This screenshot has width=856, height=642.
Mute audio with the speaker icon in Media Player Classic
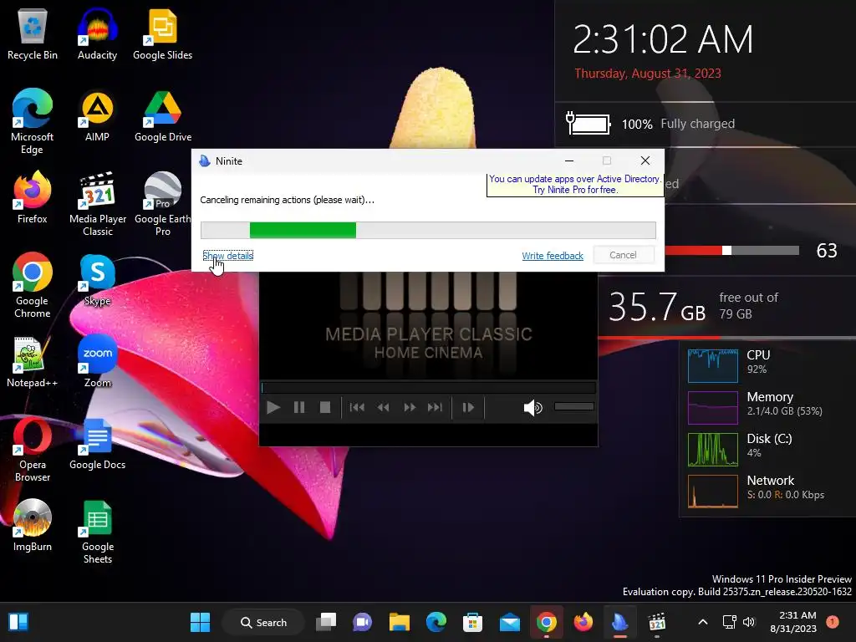[532, 407]
